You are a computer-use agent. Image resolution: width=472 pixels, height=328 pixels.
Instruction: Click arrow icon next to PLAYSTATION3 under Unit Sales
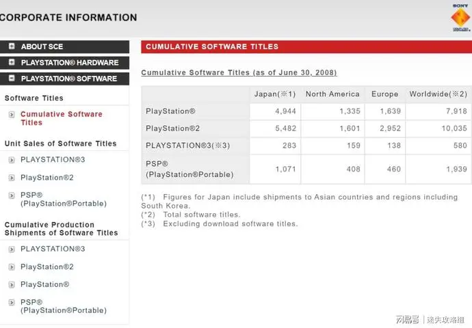(x=12, y=160)
